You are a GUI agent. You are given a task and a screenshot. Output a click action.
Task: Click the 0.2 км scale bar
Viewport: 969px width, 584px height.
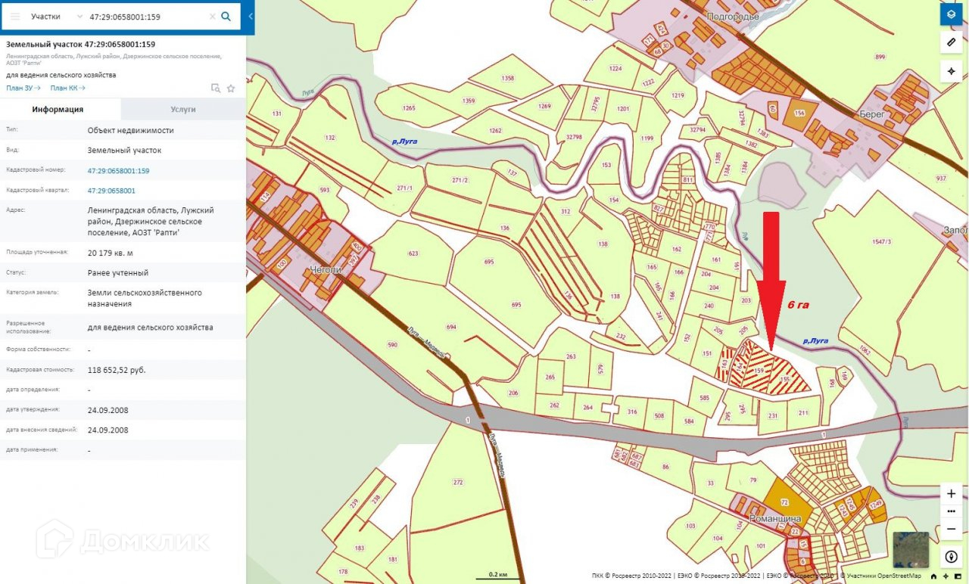pos(497,576)
